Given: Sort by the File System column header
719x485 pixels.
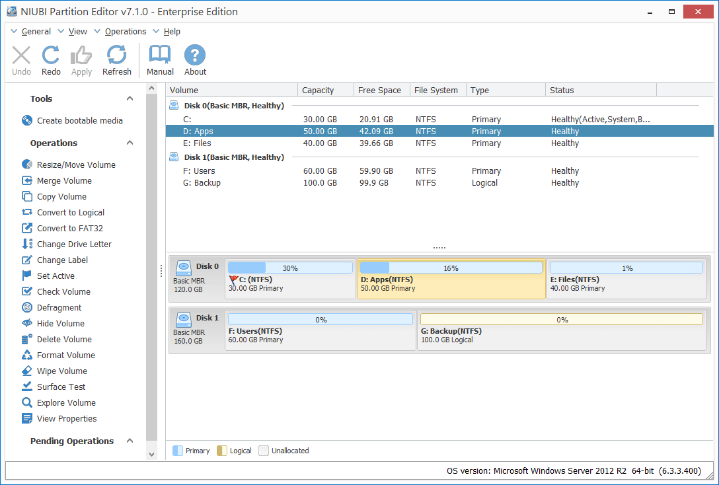Looking at the screenshot, I should click(438, 91).
